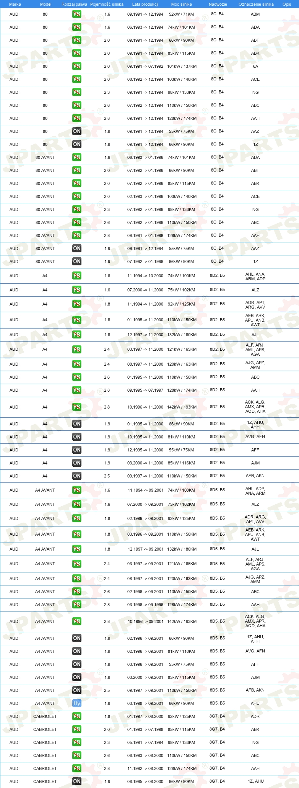The width and height of the screenshot is (299, 788).
Task: Click the 'Pojemność silnika' column header
Action: click(x=107, y=4)
